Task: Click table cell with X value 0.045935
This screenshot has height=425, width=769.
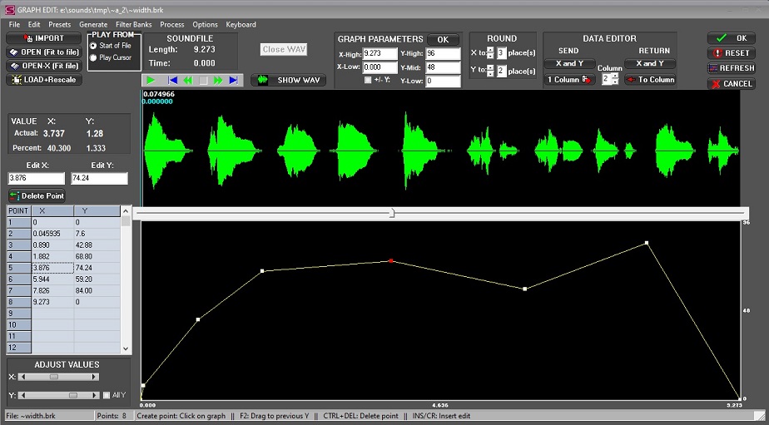Action: (x=53, y=234)
